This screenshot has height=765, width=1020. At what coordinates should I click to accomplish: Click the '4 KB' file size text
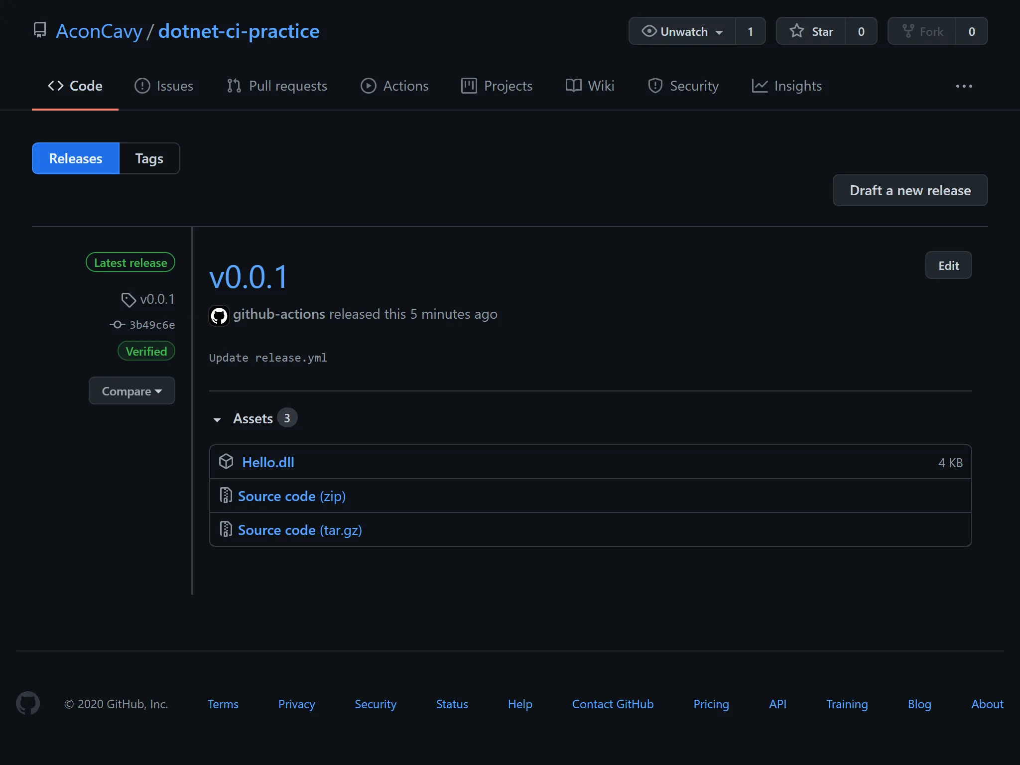tap(950, 463)
